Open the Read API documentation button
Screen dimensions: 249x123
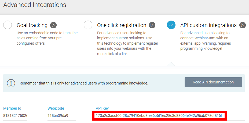(x=213, y=82)
